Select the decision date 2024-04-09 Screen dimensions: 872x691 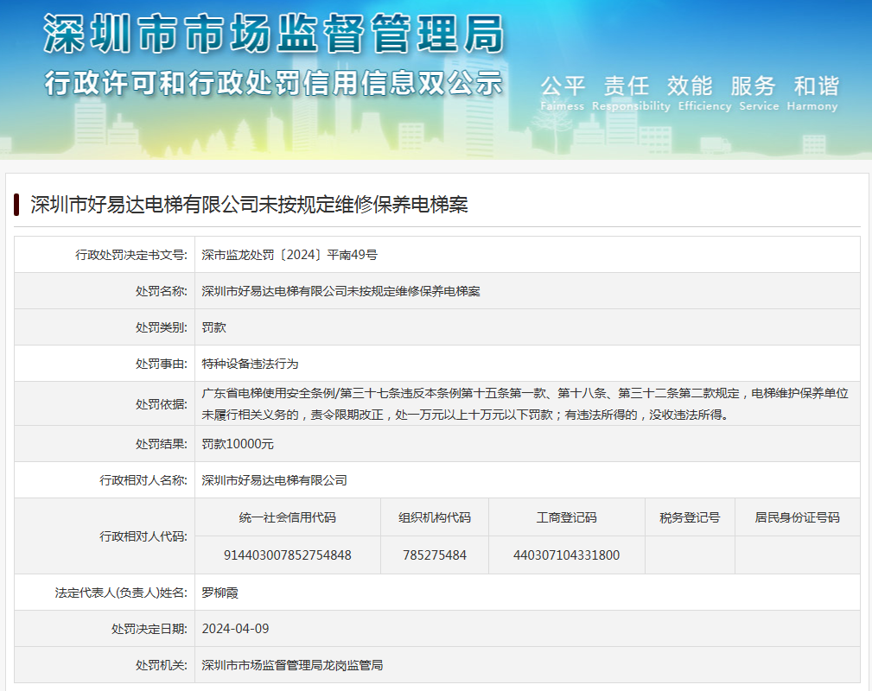235,629
